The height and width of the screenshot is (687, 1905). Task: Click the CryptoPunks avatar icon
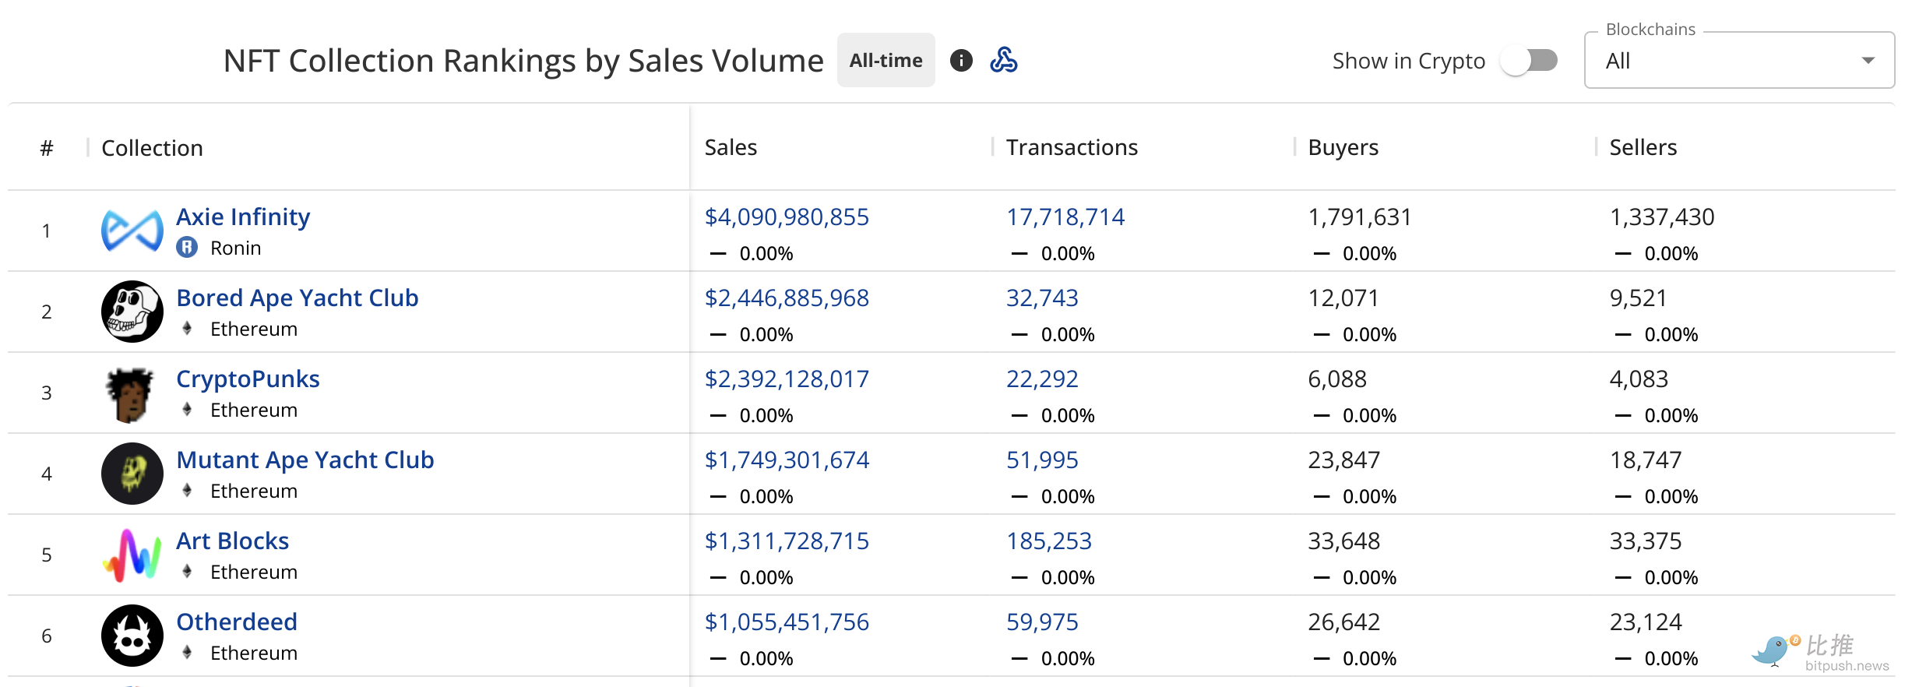pos(129,394)
